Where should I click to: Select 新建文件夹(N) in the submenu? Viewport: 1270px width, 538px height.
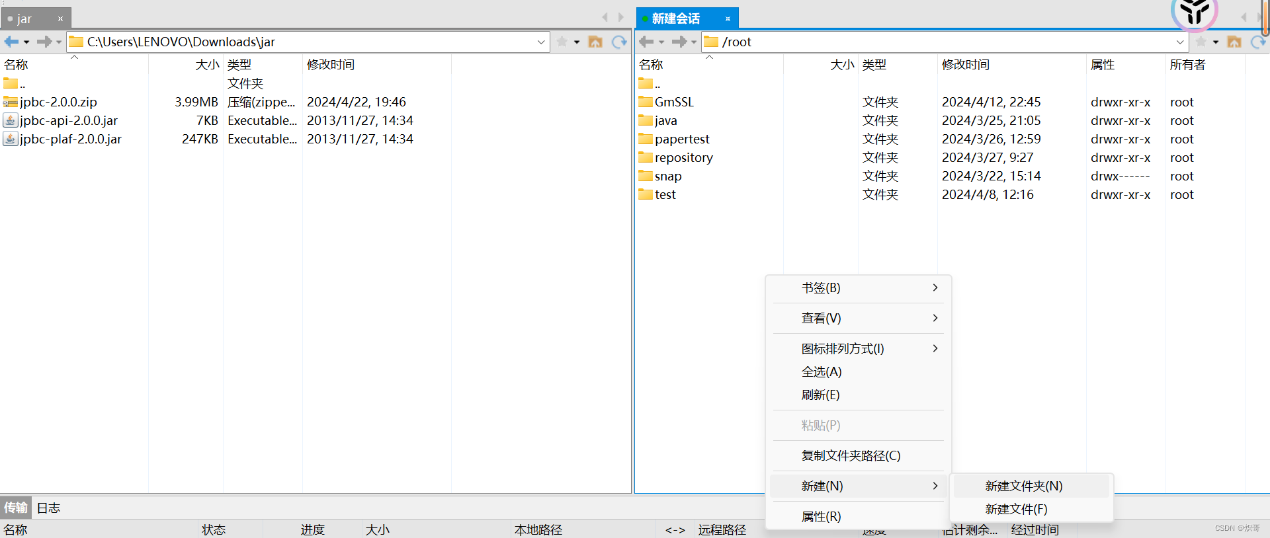1031,486
